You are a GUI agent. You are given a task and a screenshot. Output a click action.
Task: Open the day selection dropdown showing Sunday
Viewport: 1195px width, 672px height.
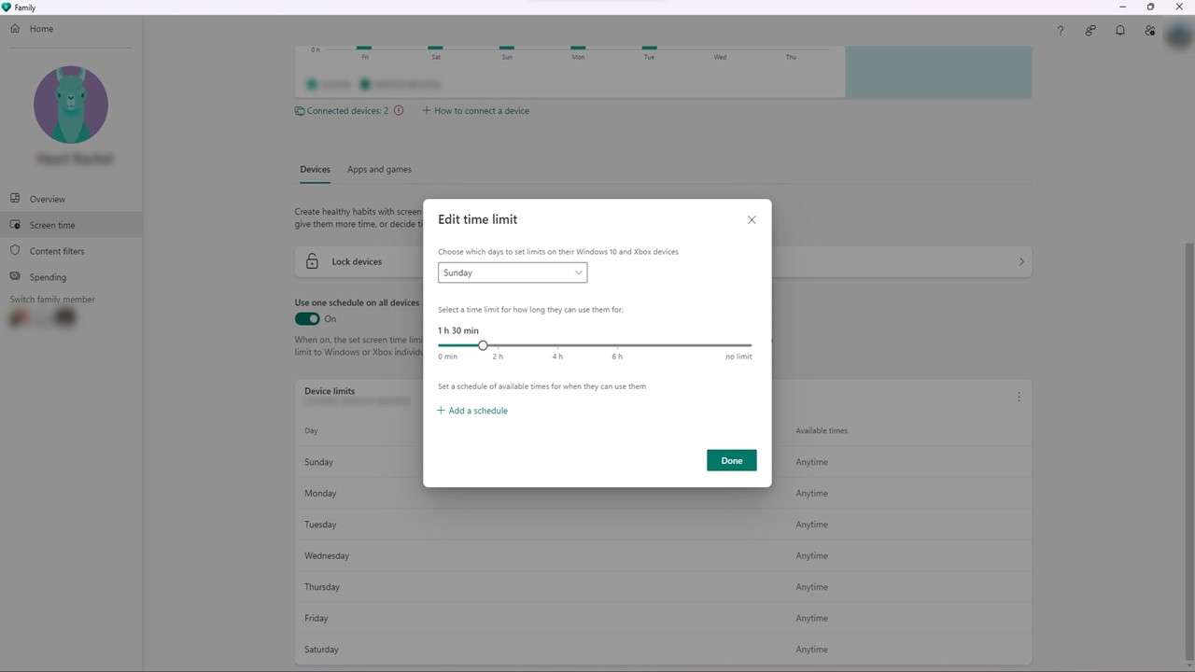513,273
